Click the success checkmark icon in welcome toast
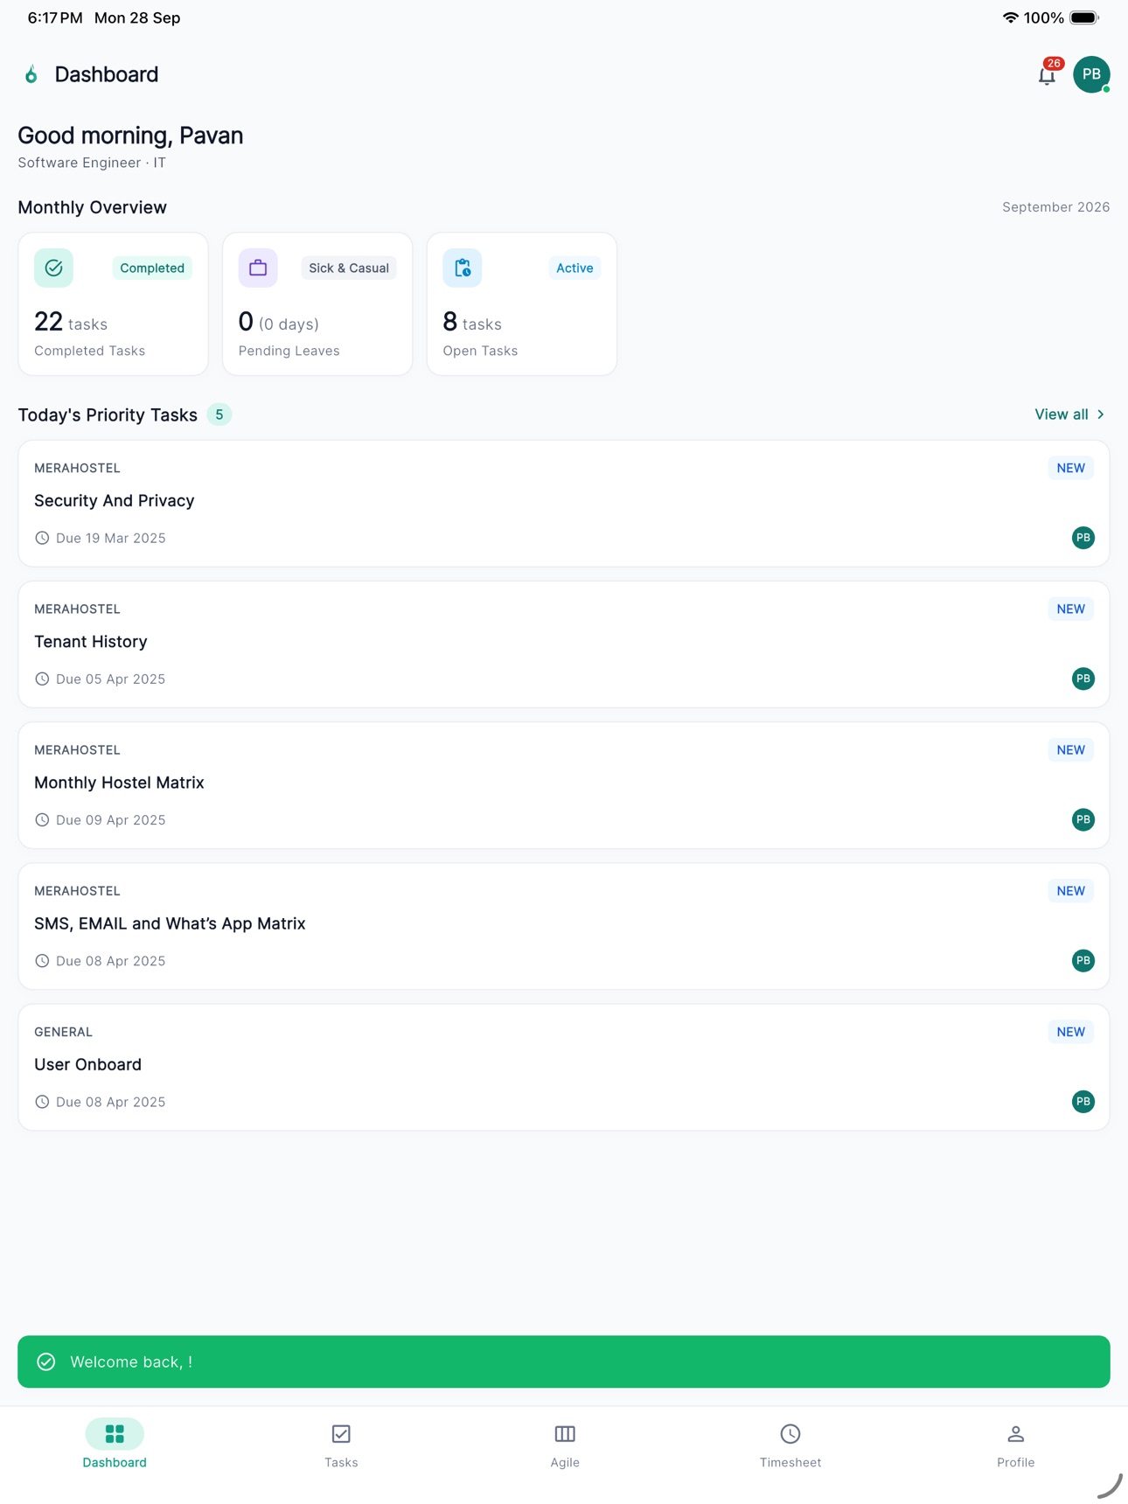Screen dimensions: 1128x1504 46,1361
